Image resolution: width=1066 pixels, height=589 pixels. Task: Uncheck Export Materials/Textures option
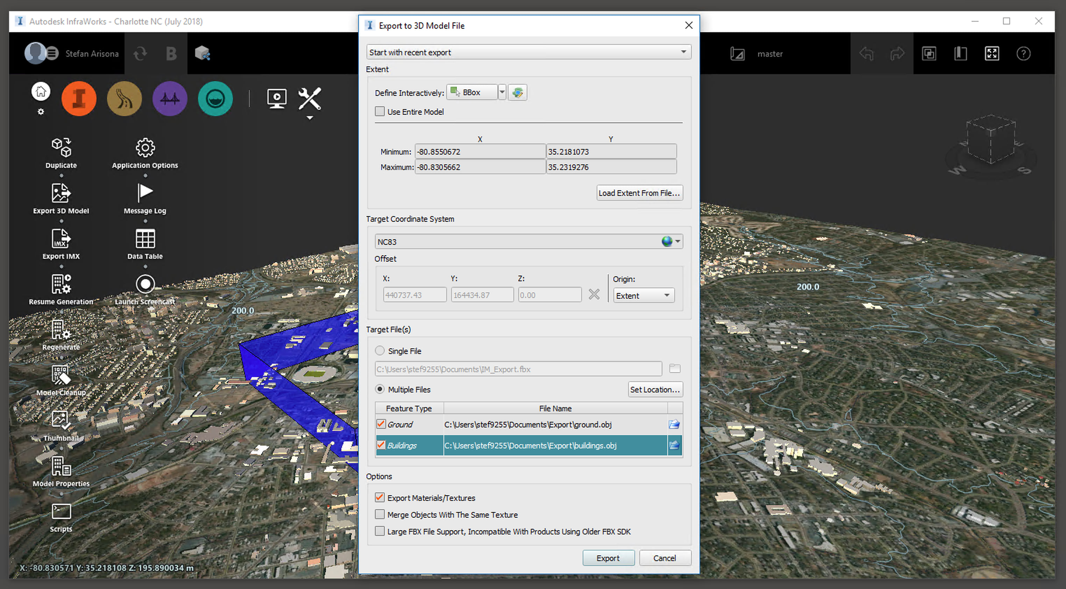[379, 497]
